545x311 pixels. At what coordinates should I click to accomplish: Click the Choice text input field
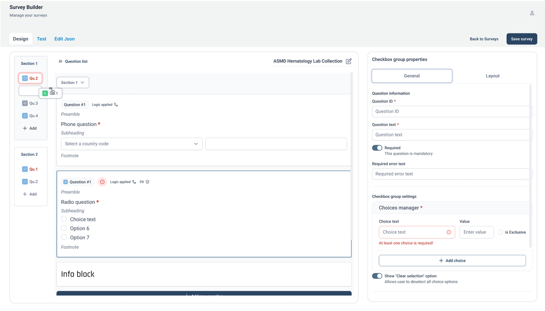417,232
